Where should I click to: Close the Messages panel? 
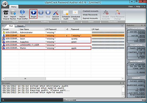[x=123, y=83]
